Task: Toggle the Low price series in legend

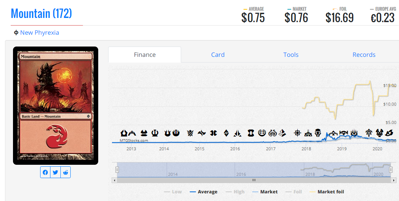Action: (173, 192)
